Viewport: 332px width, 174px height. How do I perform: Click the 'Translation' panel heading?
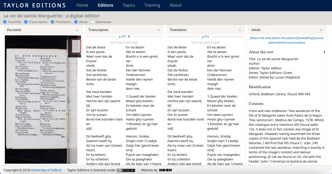tap(178, 30)
